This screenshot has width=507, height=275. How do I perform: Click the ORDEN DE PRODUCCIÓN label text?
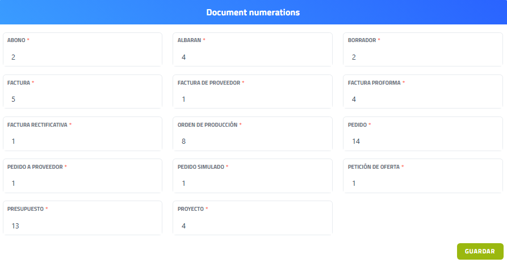(x=207, y=125)
